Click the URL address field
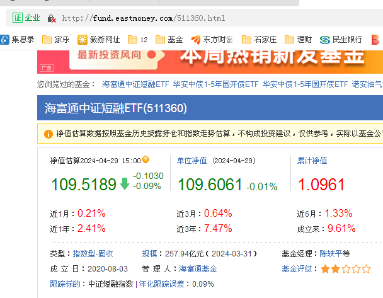The height and width of the screenshot is (298, 383). (144, 18)
